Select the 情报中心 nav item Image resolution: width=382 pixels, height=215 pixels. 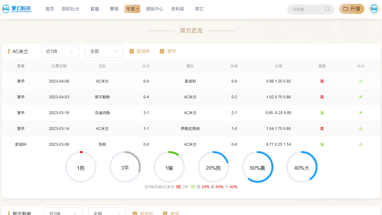coord(154,9)
